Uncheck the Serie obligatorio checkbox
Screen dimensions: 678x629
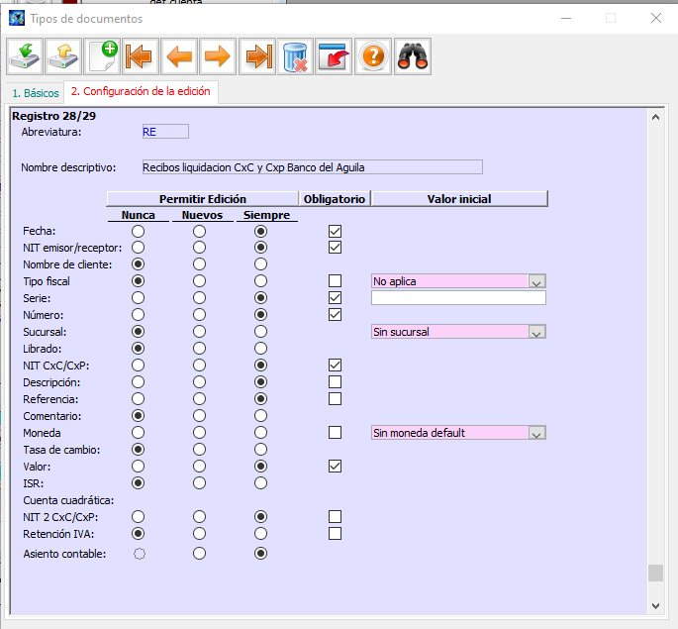point(335,298)
